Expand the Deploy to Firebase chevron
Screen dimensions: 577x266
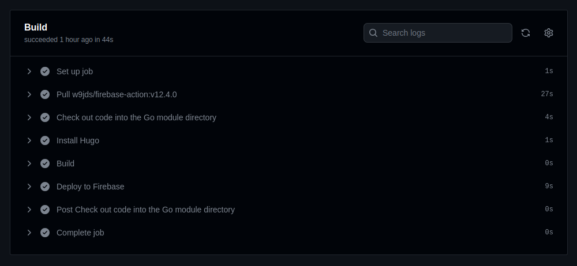coord(29,187)
